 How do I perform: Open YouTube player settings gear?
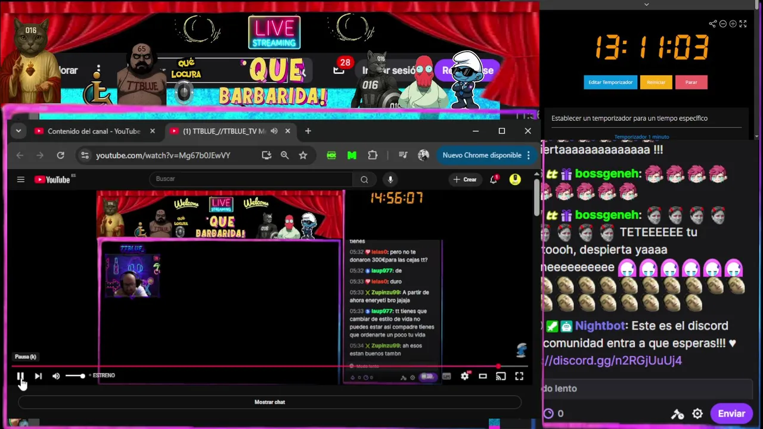465,376
